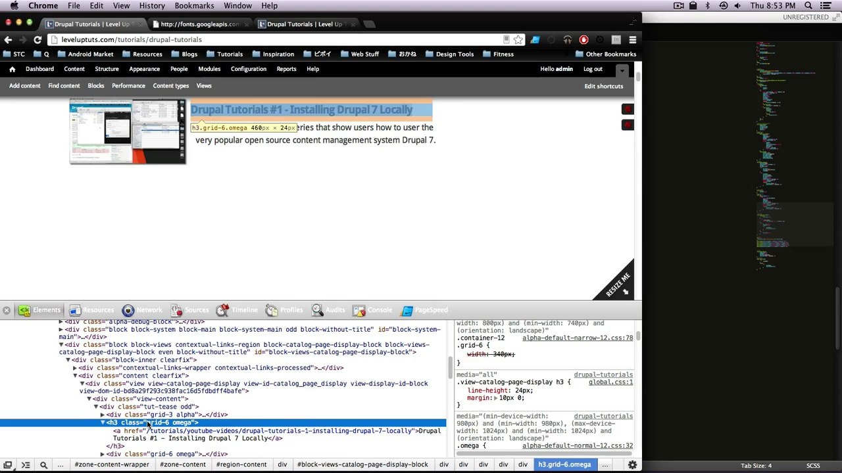842x473 pixels.
Task: Expand the margin property triangle in styles
Action: click(x=497, y=398)
